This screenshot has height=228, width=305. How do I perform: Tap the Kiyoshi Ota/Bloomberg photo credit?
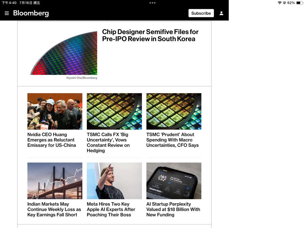[82, 78]
